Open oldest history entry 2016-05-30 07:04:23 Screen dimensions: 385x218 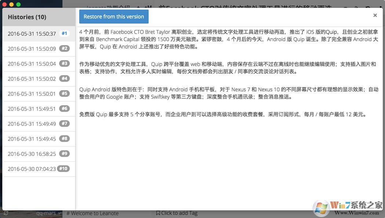coord(39,169)
